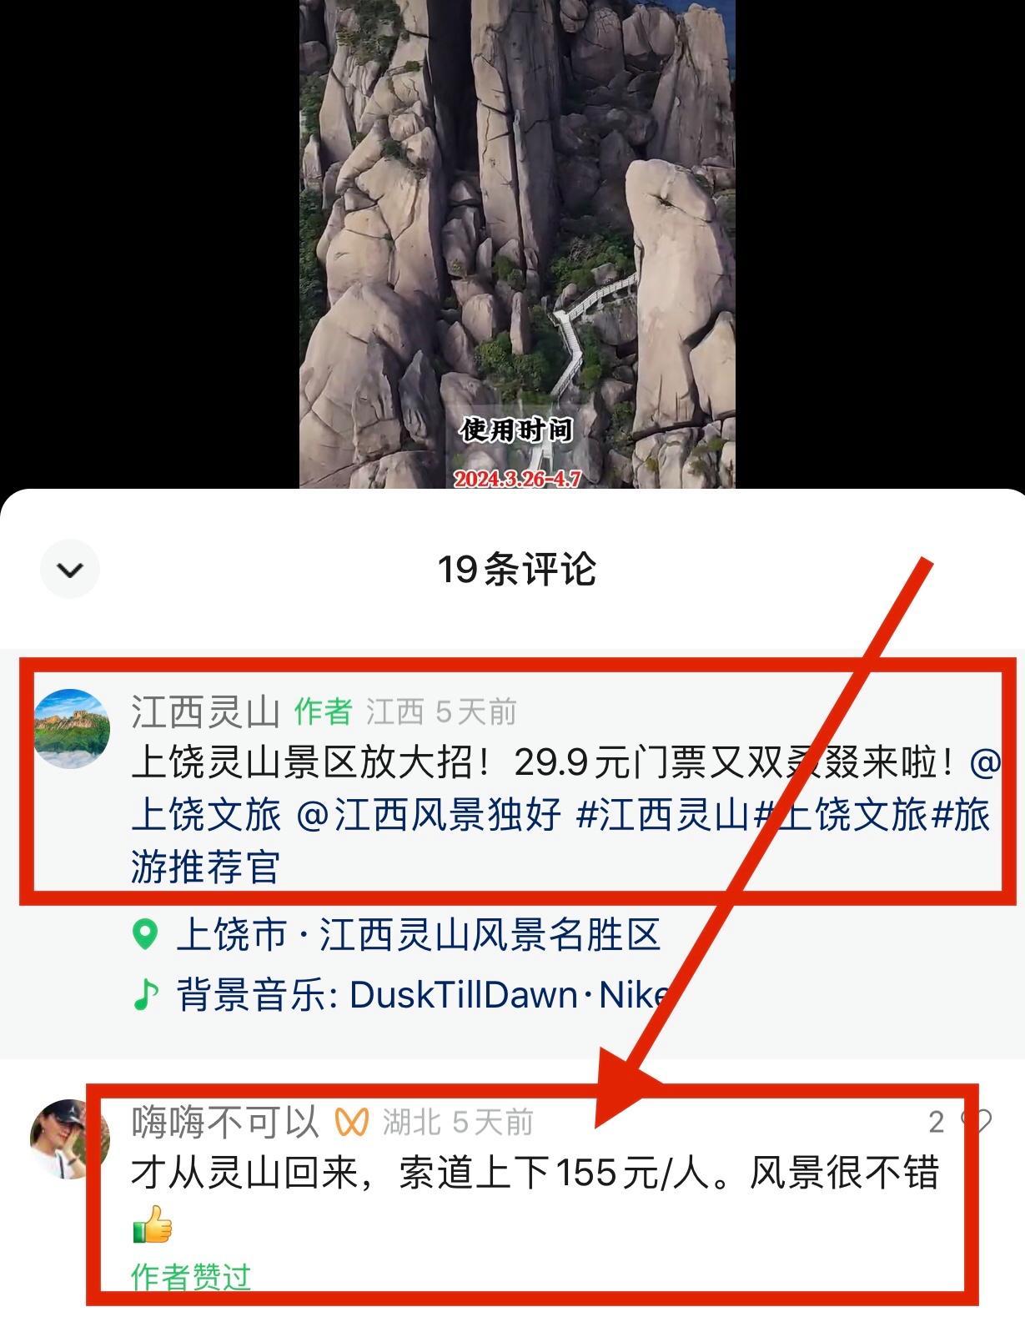This screenshot has width=1025, height=1317.
Task: Open 嗨嗨不可以 commenter avatar
Action: click(x=70, y=1139)
